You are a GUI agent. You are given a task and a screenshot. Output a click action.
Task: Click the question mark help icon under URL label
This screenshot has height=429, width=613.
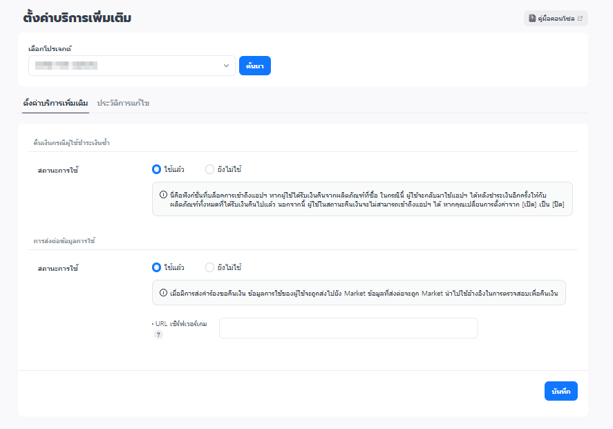tap(158, 334)
